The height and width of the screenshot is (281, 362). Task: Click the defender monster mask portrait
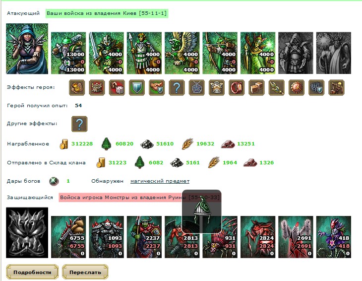[27, 233]
